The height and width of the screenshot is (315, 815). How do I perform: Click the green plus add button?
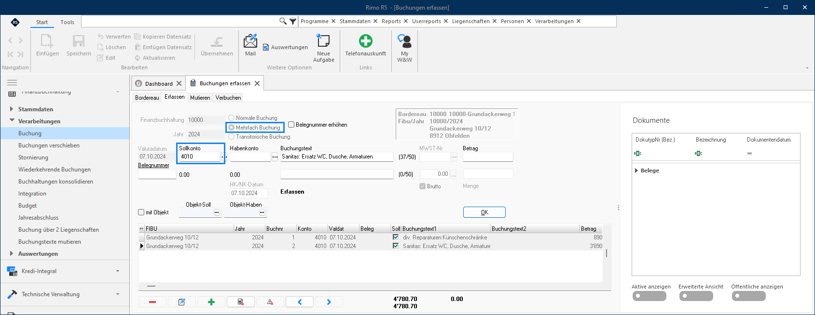[211, 302]
